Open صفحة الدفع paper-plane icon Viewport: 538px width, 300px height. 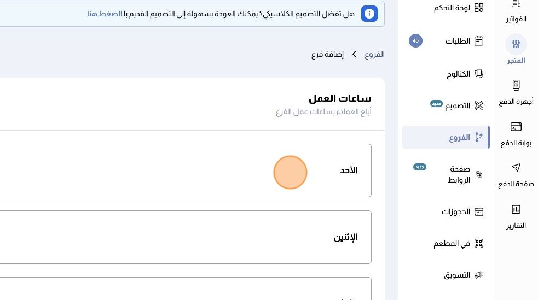516,168
